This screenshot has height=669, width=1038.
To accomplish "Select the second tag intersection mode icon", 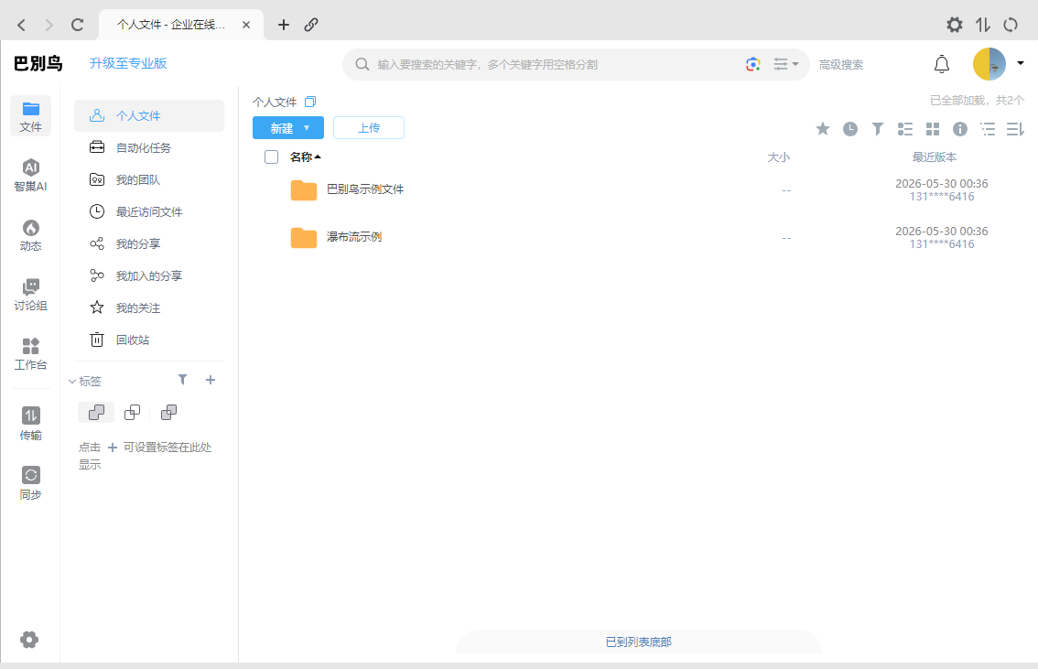I will click(x=133, y=412).
